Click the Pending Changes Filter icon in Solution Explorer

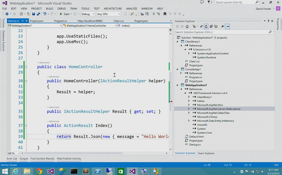point(194,27)
